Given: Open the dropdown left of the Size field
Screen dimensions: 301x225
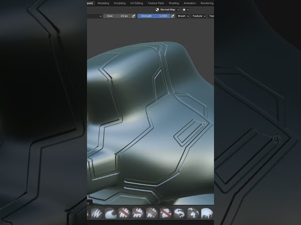Looking at the screenshot, I should 95,16.
